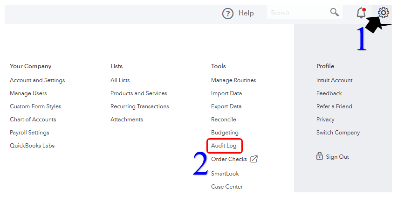Screen dimensions: 397x197
Task: Open the notifications bell icon
Action: point(361,13)
